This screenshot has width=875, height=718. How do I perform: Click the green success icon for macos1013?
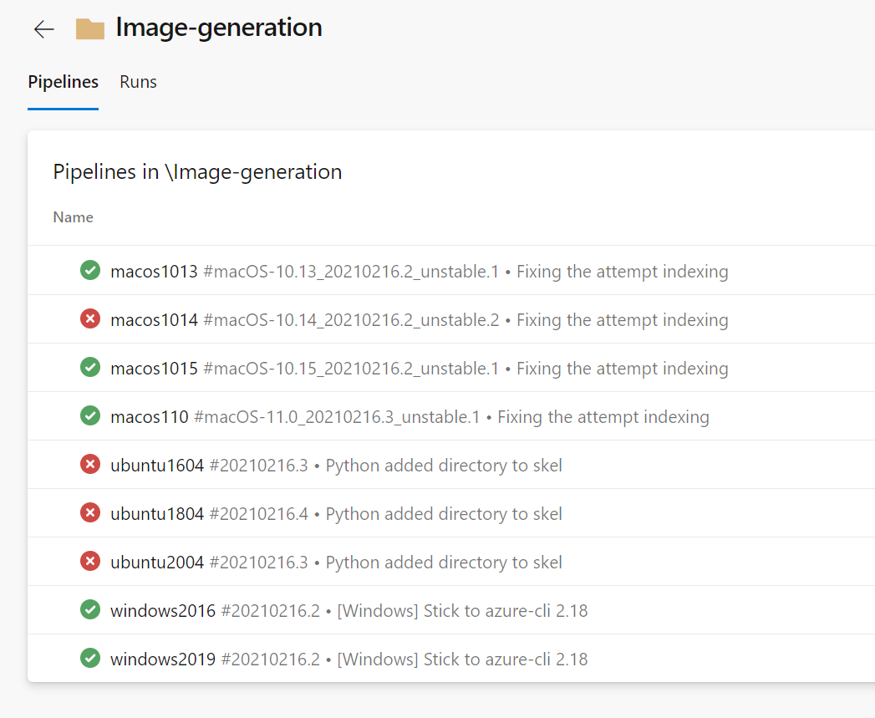(90, 271)
